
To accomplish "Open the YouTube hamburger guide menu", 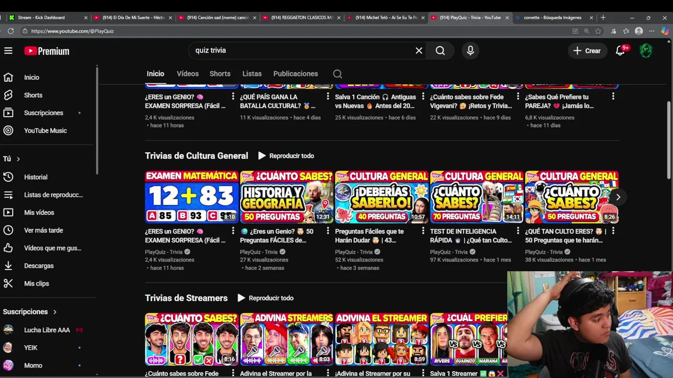I will coord(8,50).
